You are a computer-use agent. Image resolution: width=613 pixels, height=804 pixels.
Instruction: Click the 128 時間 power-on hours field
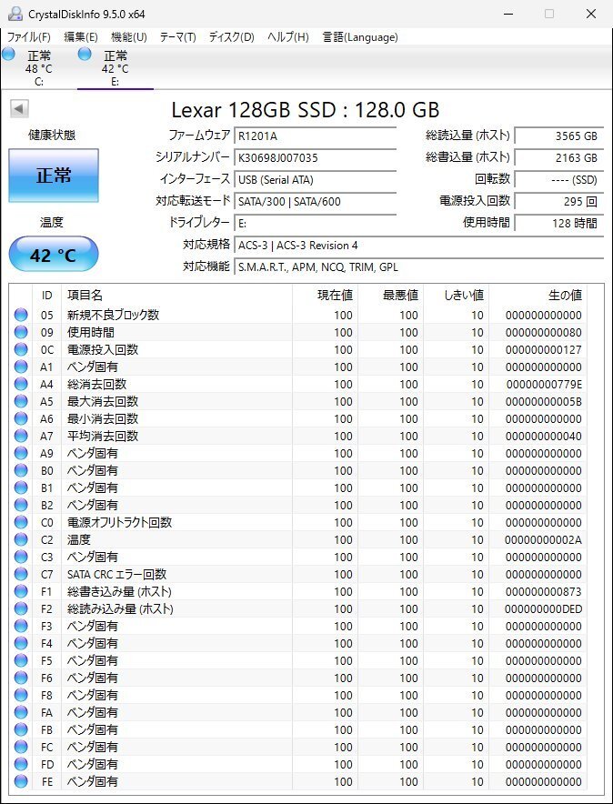pos(558,223)
